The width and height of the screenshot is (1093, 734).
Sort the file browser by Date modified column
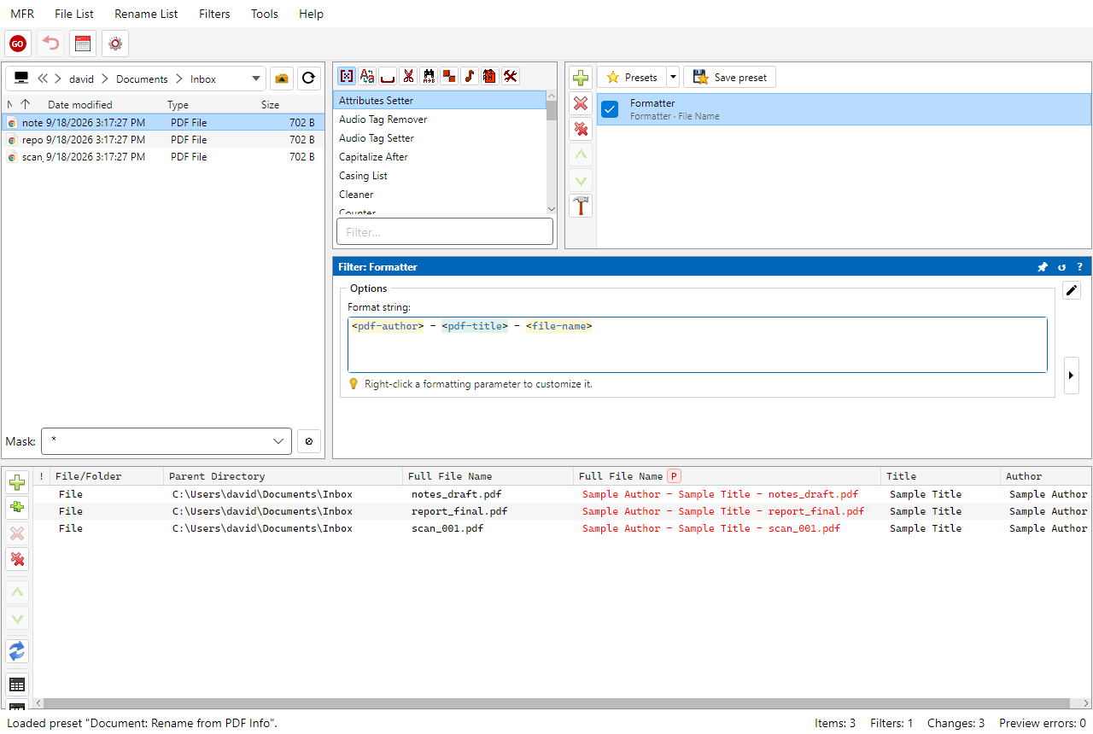pos(79,105)
